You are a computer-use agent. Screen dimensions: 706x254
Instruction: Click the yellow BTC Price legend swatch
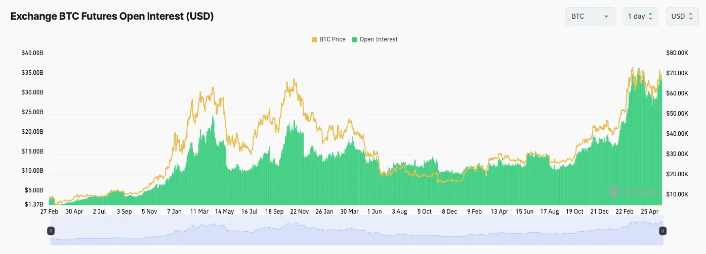(x=314, y=39)
